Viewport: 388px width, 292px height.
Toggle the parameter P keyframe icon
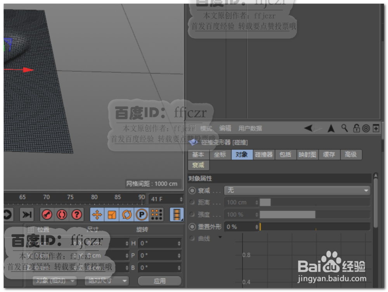click(x=142, y=214)
